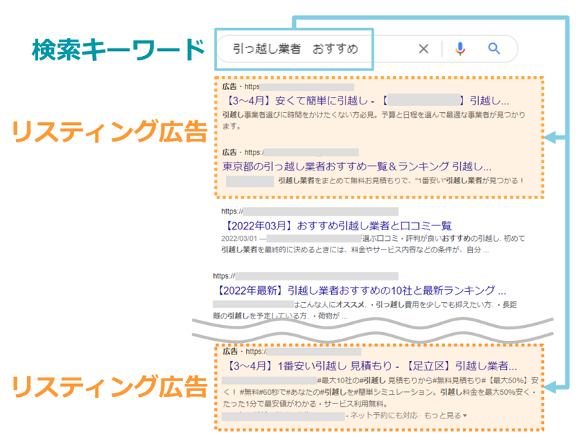Image resolution: width=576 pixels, height=435 pixels.
Task: Click snippet 引越し業者を最終的に決めるときには
Action: (x=355, y=249)
